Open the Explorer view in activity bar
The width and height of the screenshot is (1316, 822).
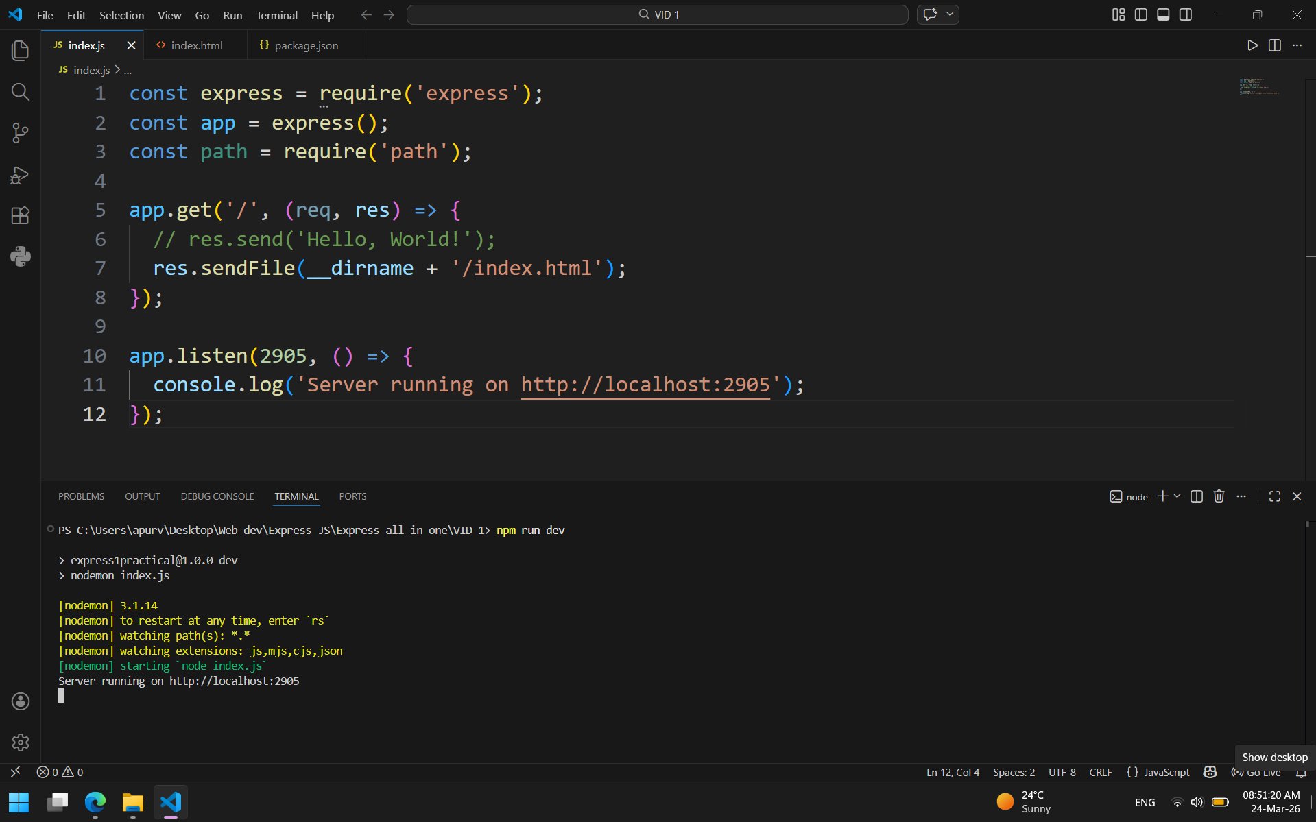click(x=21, y=51)
